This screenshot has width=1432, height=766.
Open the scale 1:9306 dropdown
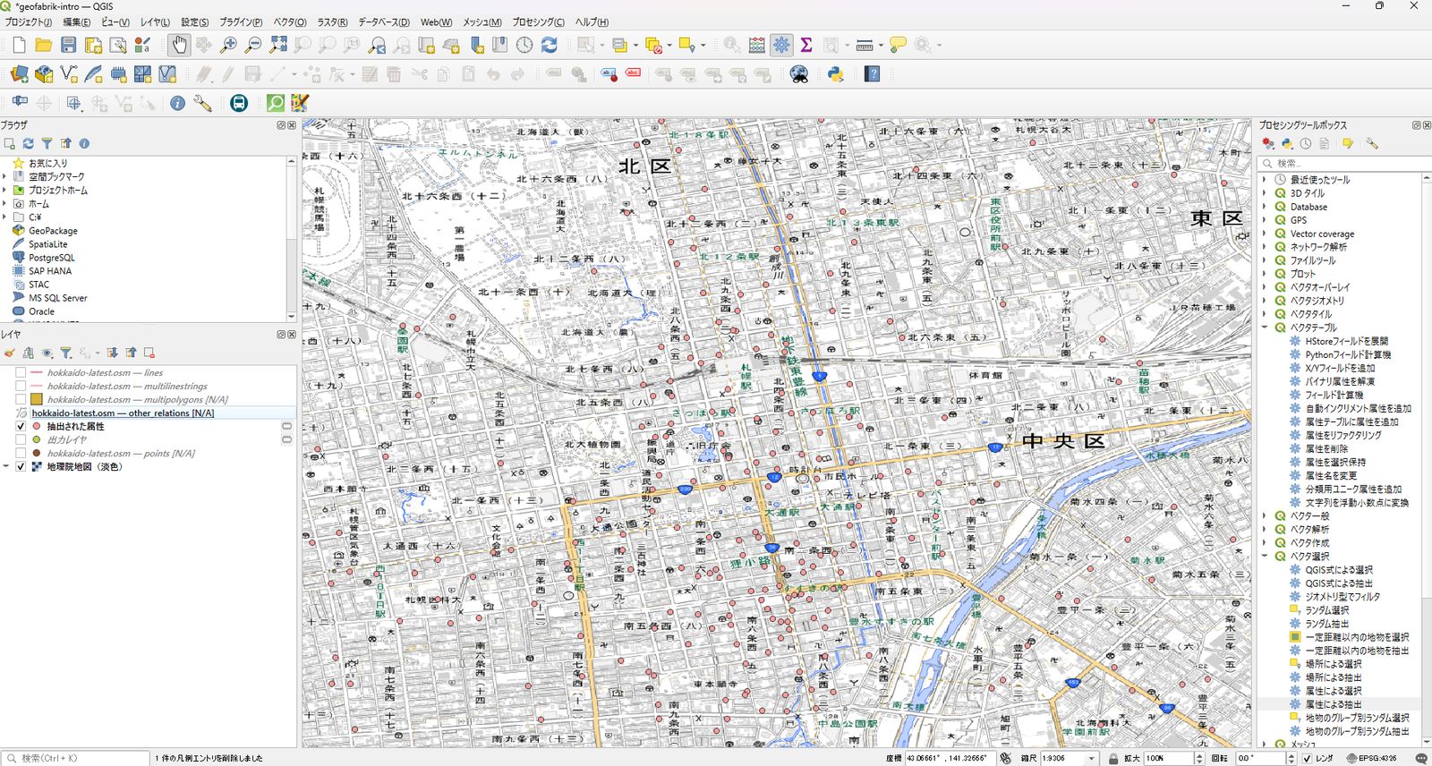(1091, 758)
